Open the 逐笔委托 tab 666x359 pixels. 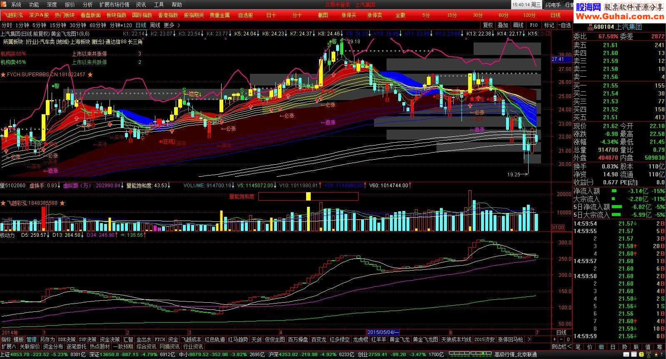click(x=76, y=346)
